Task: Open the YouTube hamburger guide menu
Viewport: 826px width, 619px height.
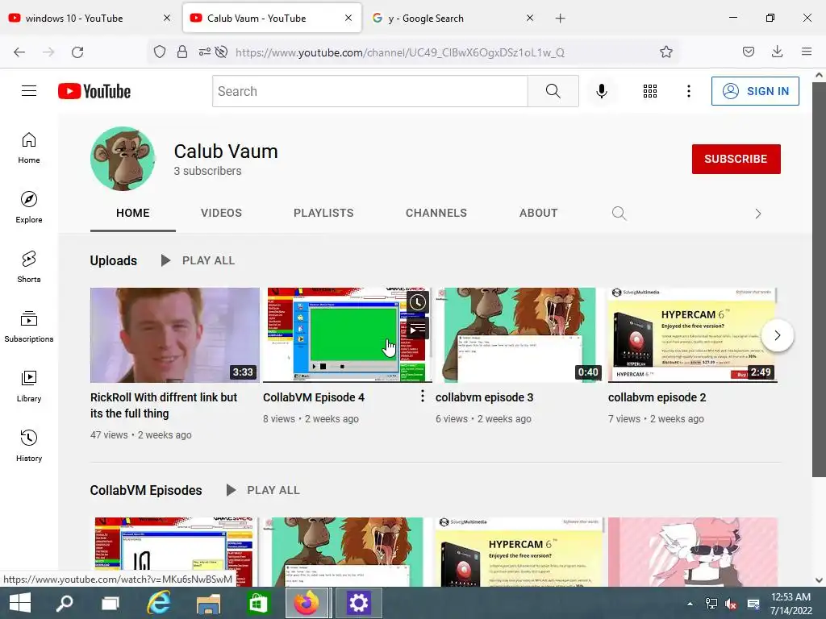Action: (29, 91)
